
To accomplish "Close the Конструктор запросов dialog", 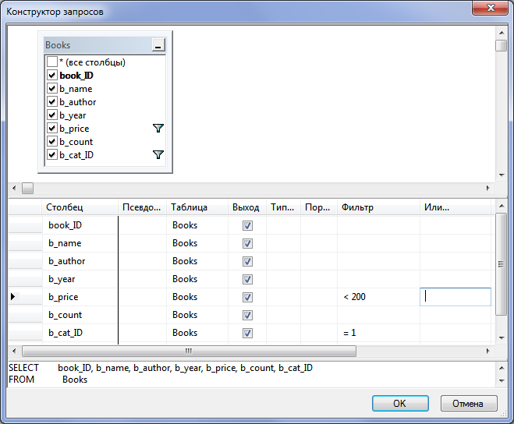I will pos(491,8).
